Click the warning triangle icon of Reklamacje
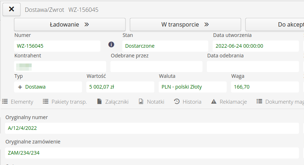Viewport: 304px width, 165px height. click(x=214, y=102)
